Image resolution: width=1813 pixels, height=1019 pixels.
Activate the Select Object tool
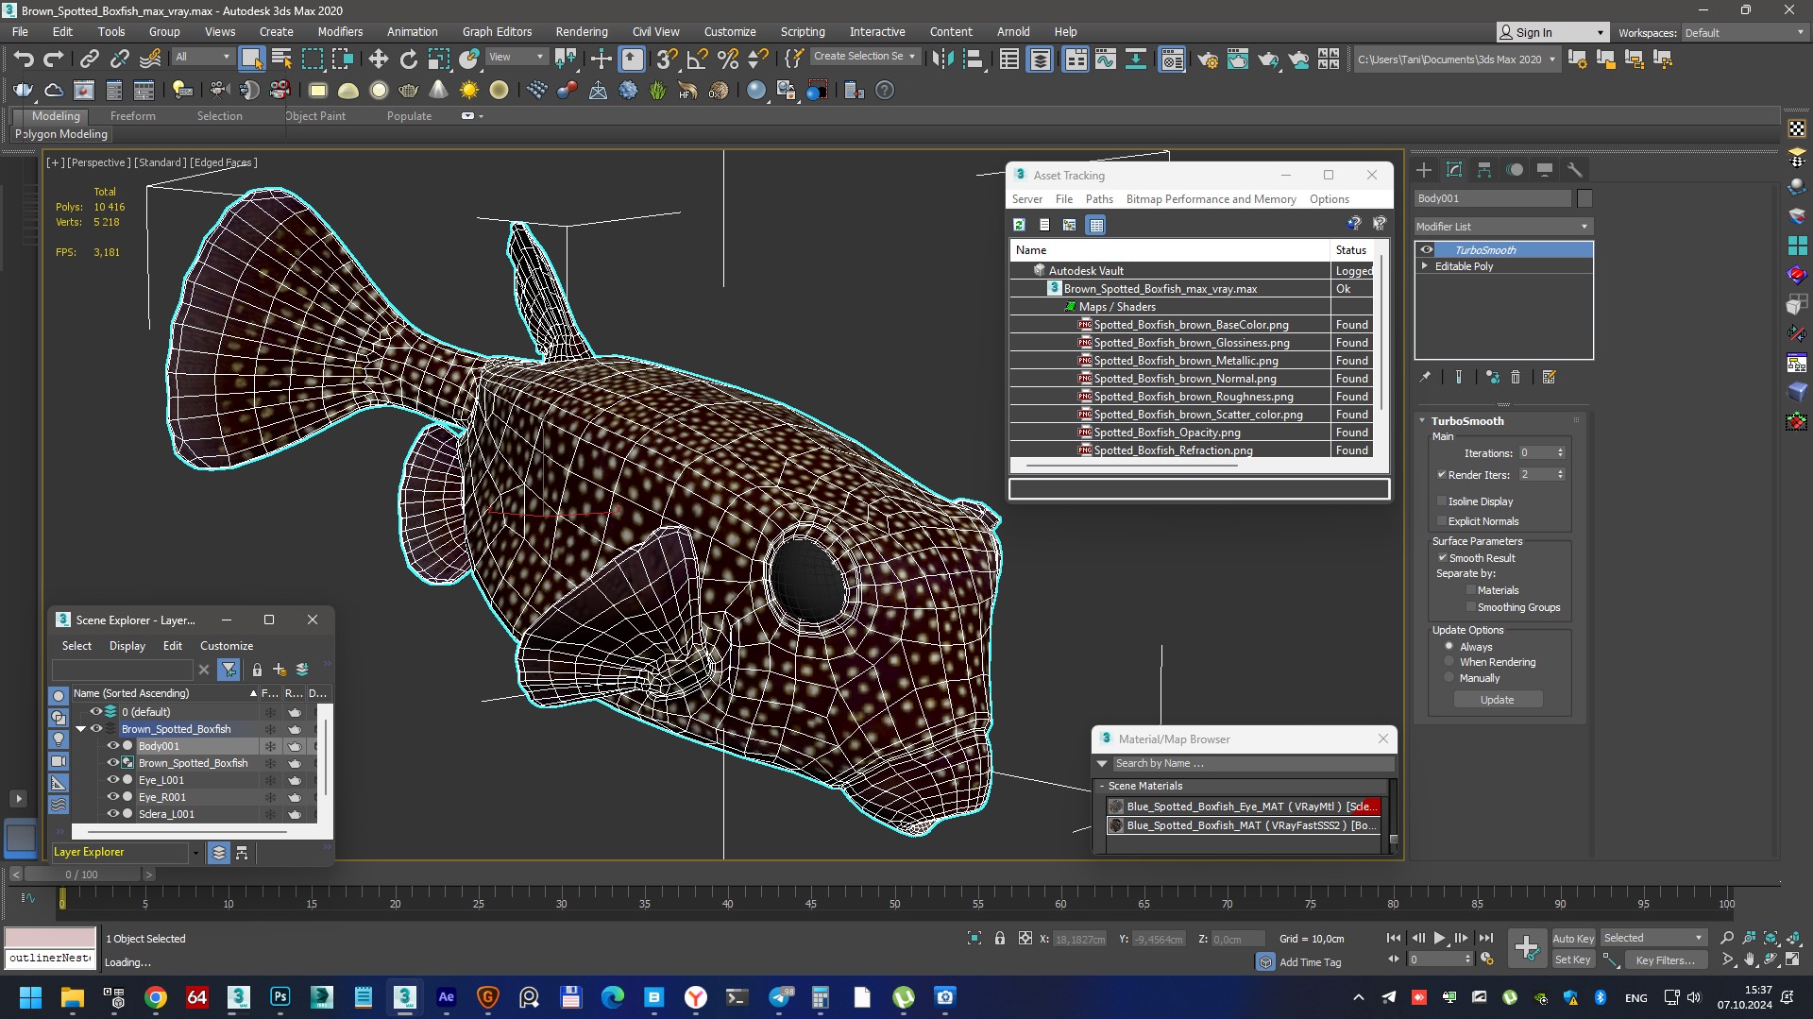[251, 59]
